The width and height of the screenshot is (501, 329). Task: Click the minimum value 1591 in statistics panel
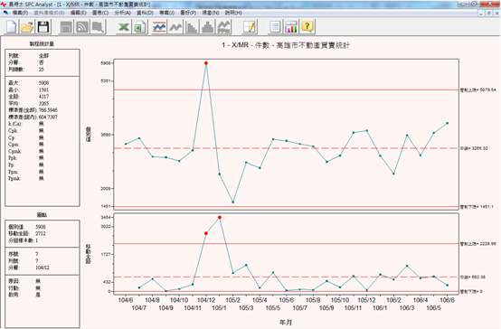[43, 89]
